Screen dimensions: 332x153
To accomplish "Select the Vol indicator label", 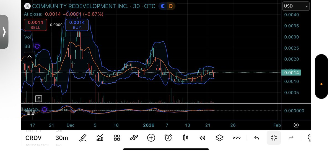I will coord(28,37).
